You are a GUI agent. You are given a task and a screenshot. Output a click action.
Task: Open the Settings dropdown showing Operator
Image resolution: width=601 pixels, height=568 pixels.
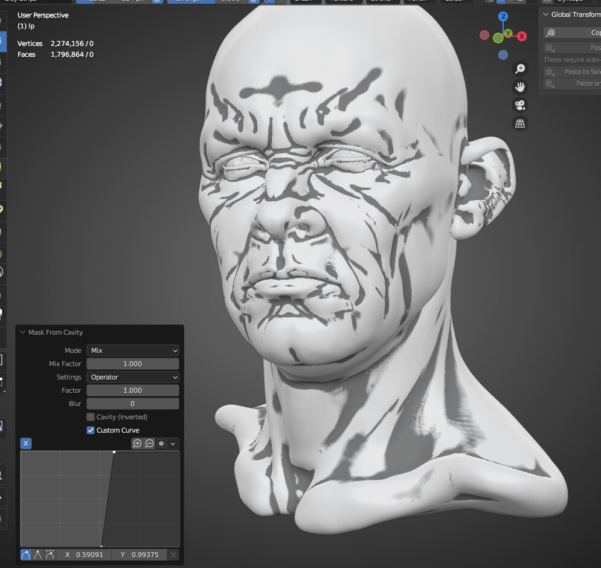click(132, 376)
